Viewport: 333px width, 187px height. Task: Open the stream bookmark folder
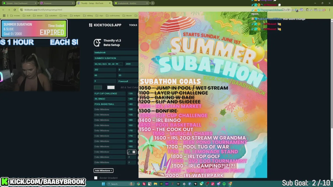coord(38,16)
